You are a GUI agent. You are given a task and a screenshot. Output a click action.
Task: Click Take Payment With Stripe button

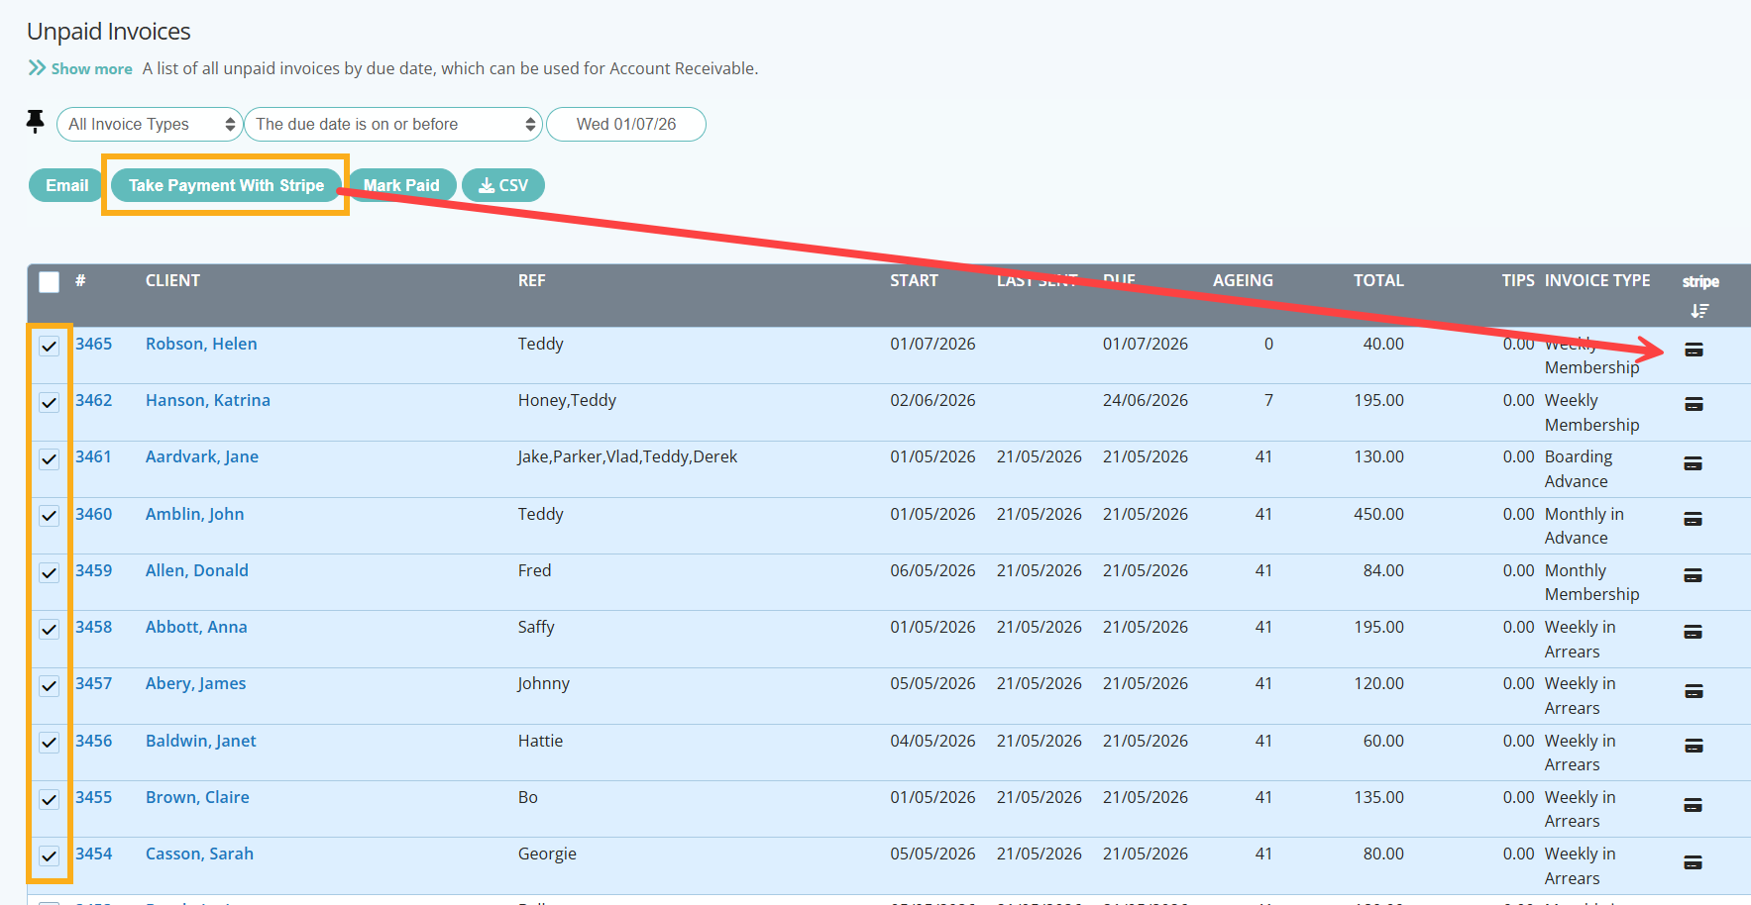(226, 185)
